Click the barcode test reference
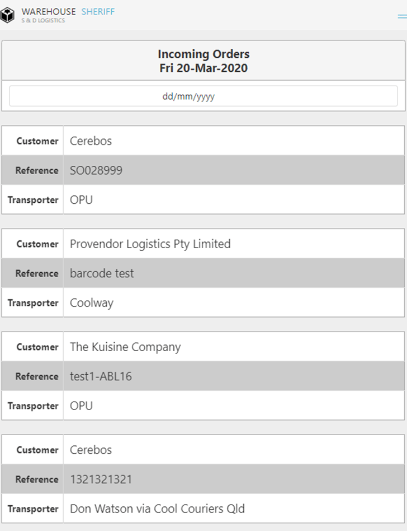The image size is (407, 531). [102, 273]
